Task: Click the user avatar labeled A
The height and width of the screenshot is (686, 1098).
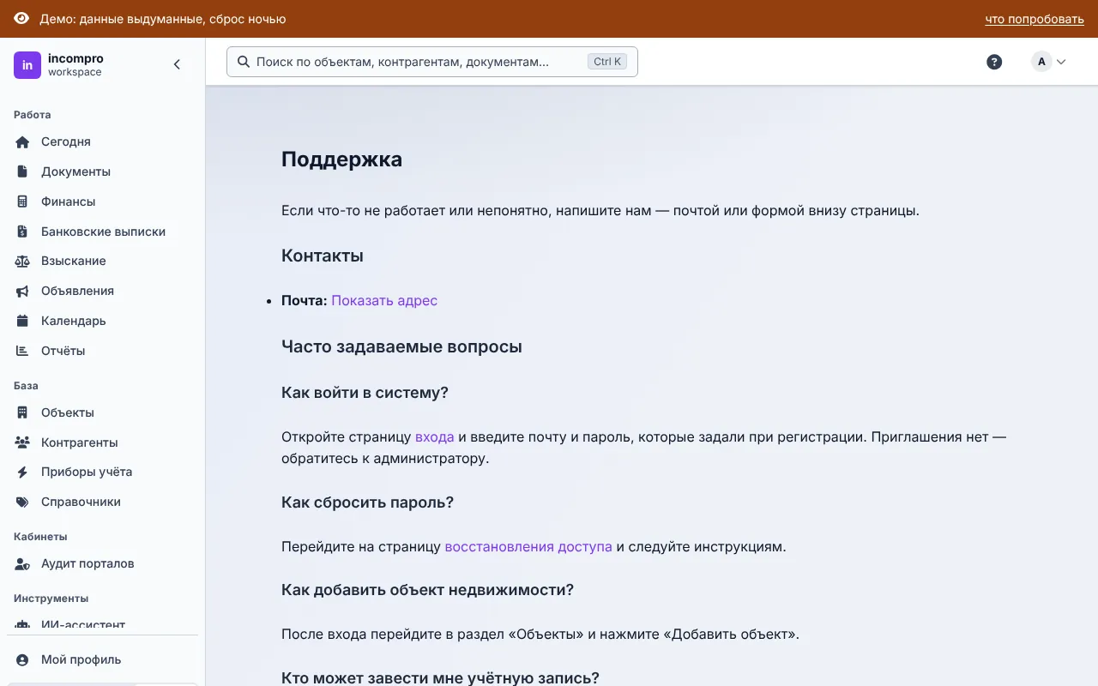Action: (1041, 62)
